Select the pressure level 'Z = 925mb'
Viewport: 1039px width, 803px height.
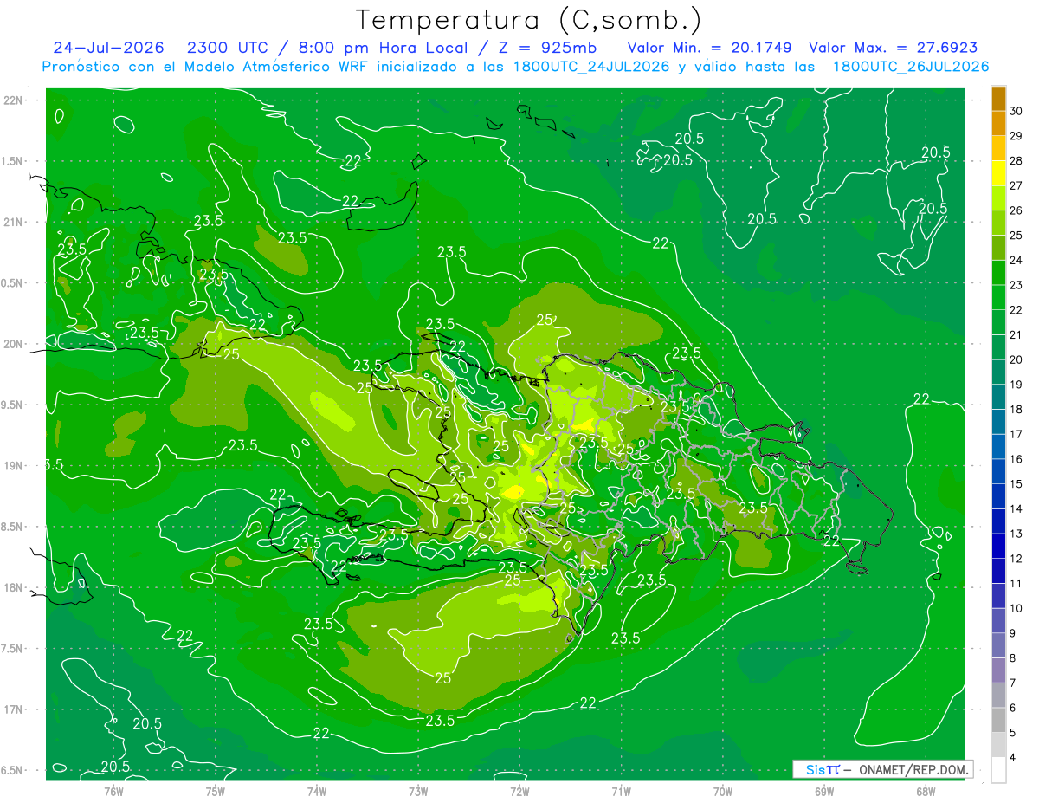(546, 48)
